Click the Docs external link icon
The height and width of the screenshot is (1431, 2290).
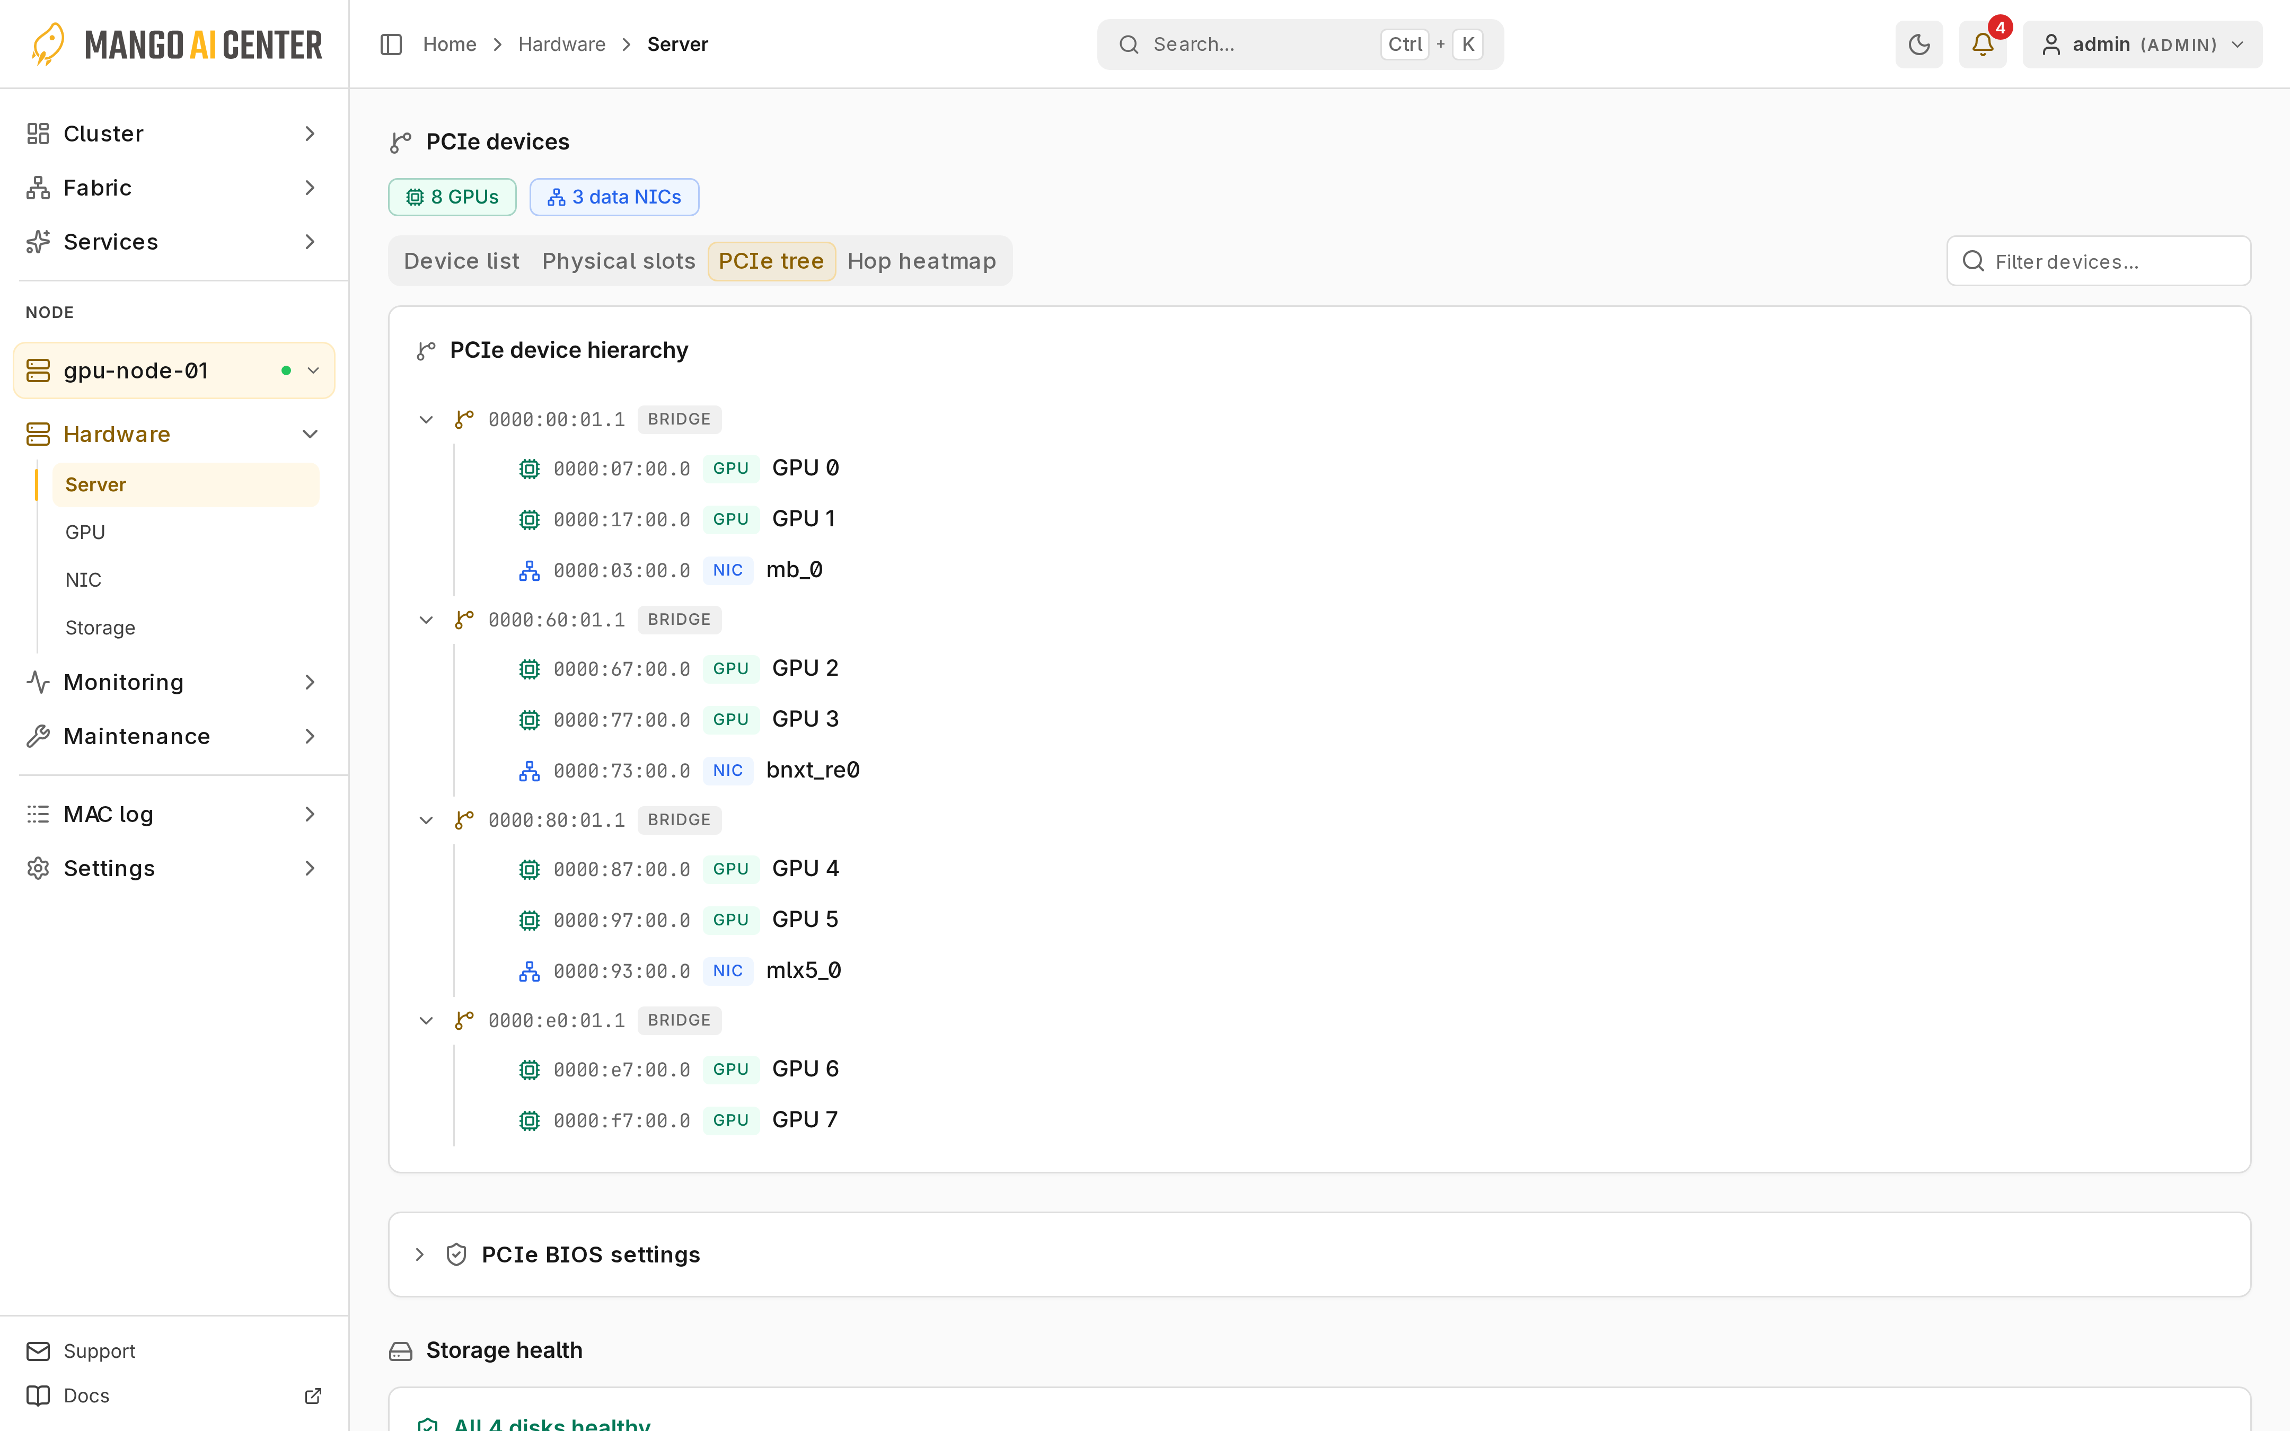click(313, 1396)
